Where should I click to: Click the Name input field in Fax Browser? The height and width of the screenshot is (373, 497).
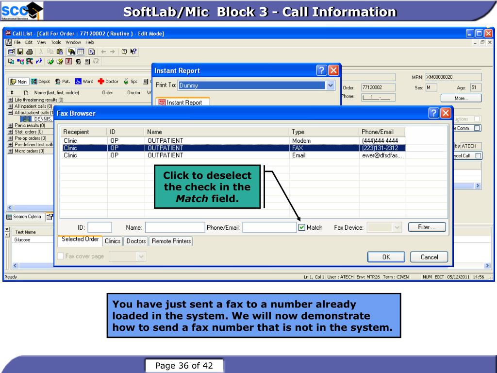[x=175, y=227]
